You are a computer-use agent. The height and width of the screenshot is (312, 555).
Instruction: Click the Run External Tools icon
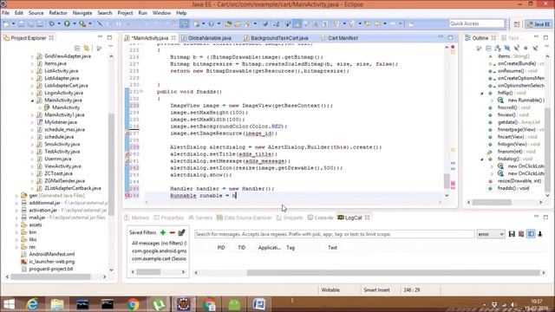tap(82, 23)
